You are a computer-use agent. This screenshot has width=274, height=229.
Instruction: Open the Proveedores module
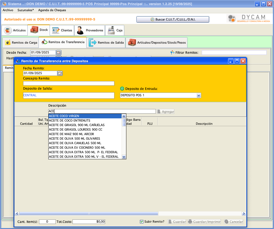pyautogui.click(x=90, y=30)
